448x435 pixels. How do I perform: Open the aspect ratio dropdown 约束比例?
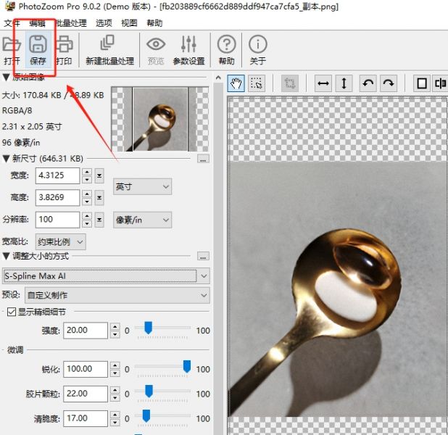tap(60, 242)
